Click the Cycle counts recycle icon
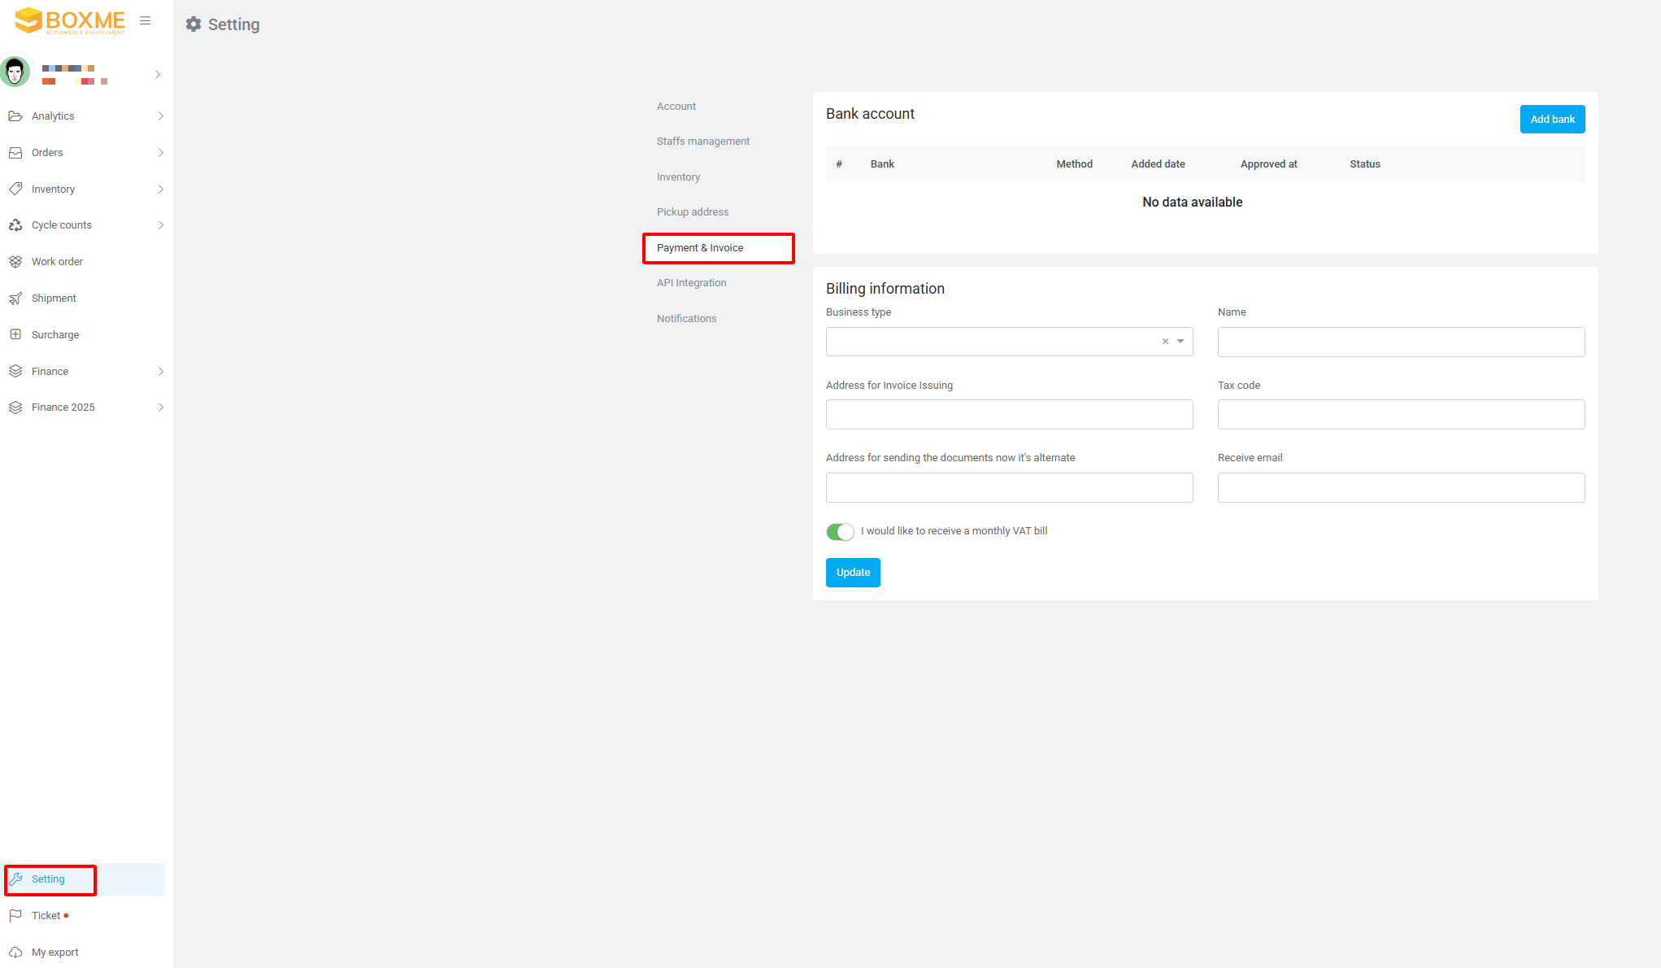Screen dimensions: 1661x968 click(15, 225)
